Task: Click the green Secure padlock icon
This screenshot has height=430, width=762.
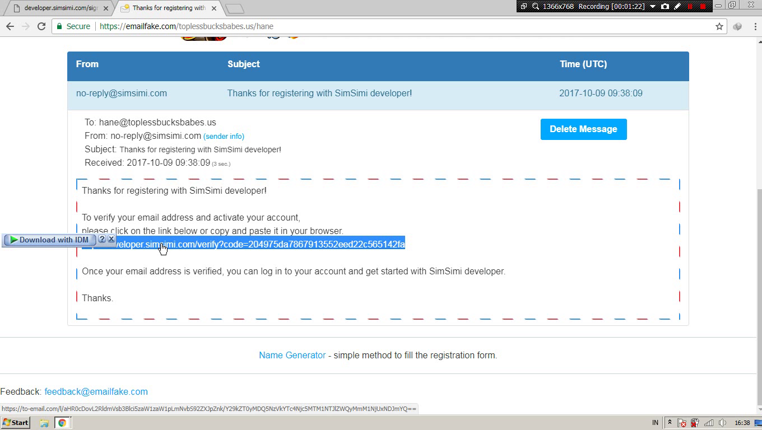Action: pyautogui.click(x=59, y=26)
